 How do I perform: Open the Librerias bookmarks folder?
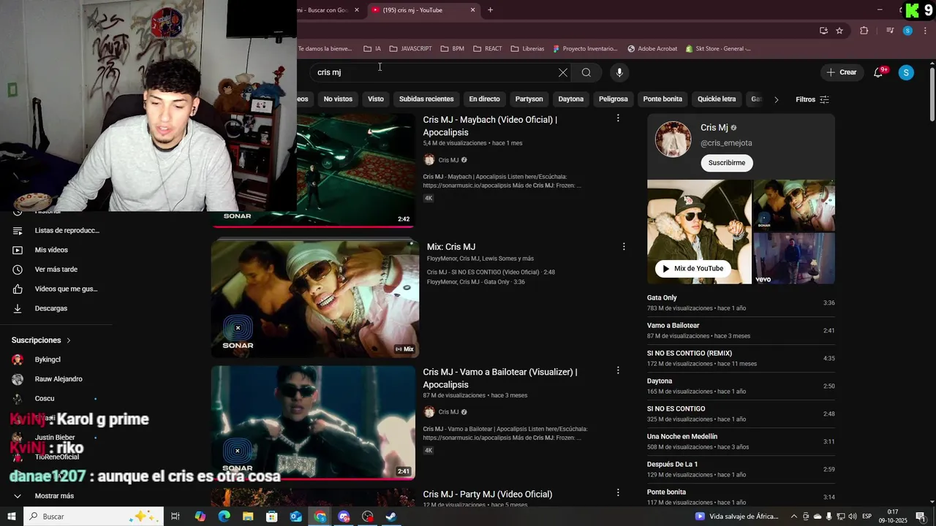(x=527, y=49)
